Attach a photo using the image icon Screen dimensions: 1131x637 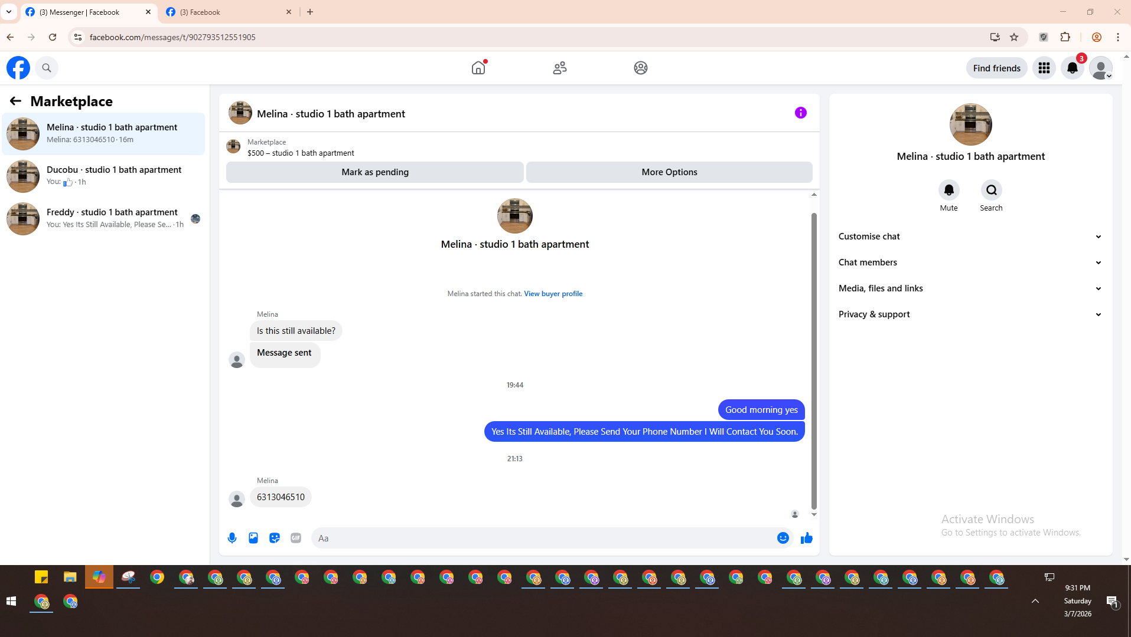(x=253, y=538)
